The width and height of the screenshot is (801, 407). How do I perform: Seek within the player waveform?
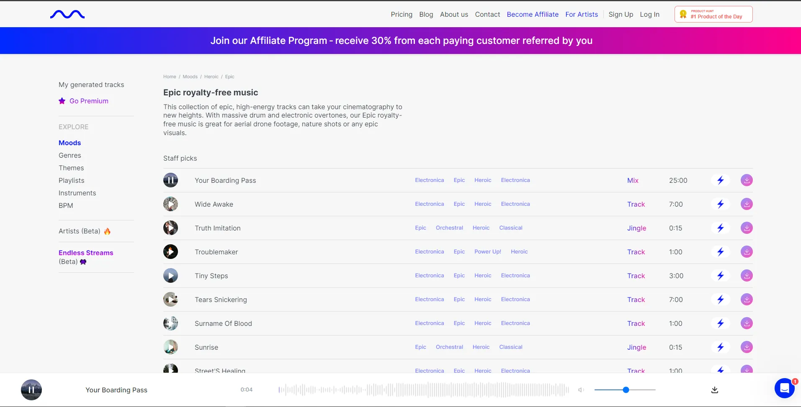pos(424,390)
